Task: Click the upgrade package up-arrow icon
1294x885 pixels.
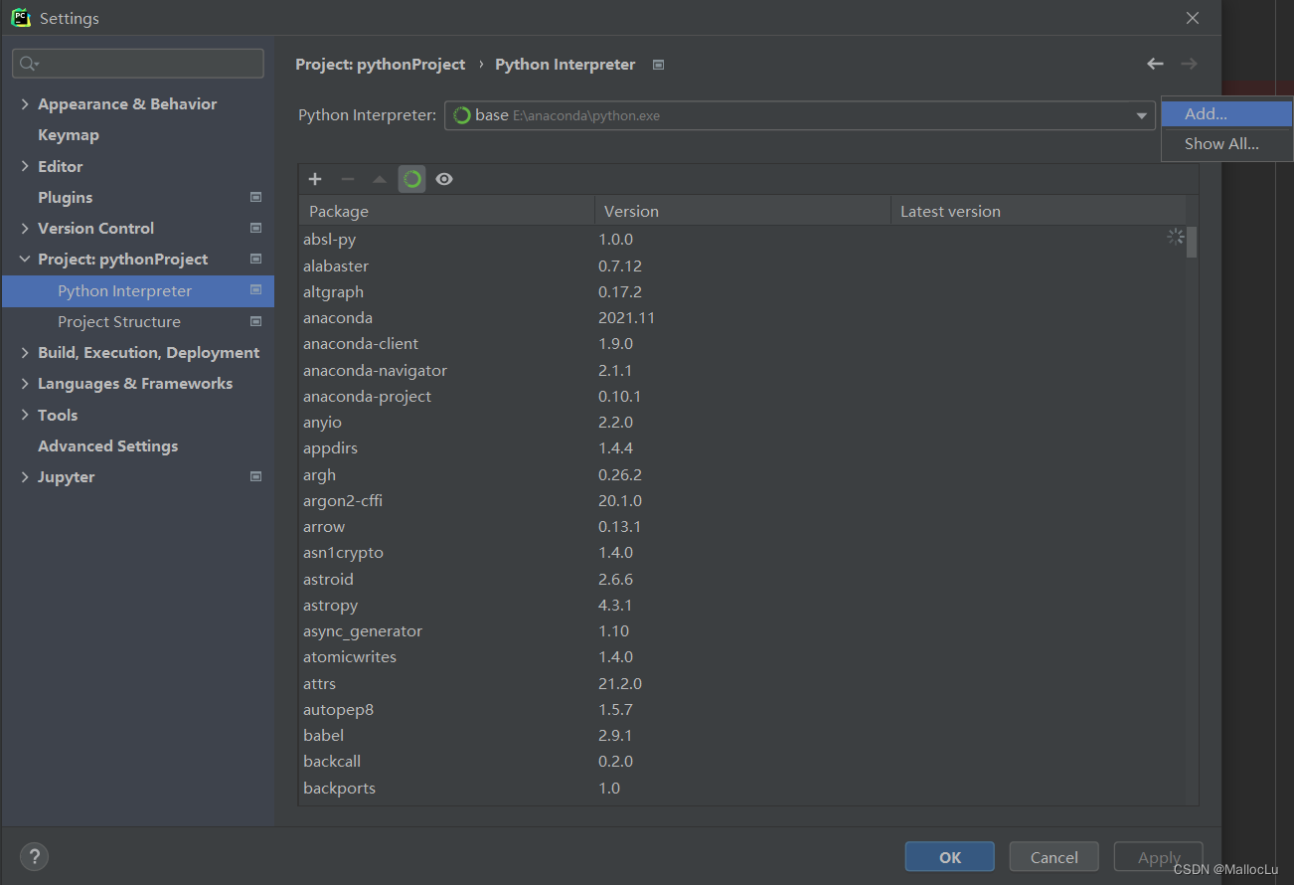Action: 380,179
